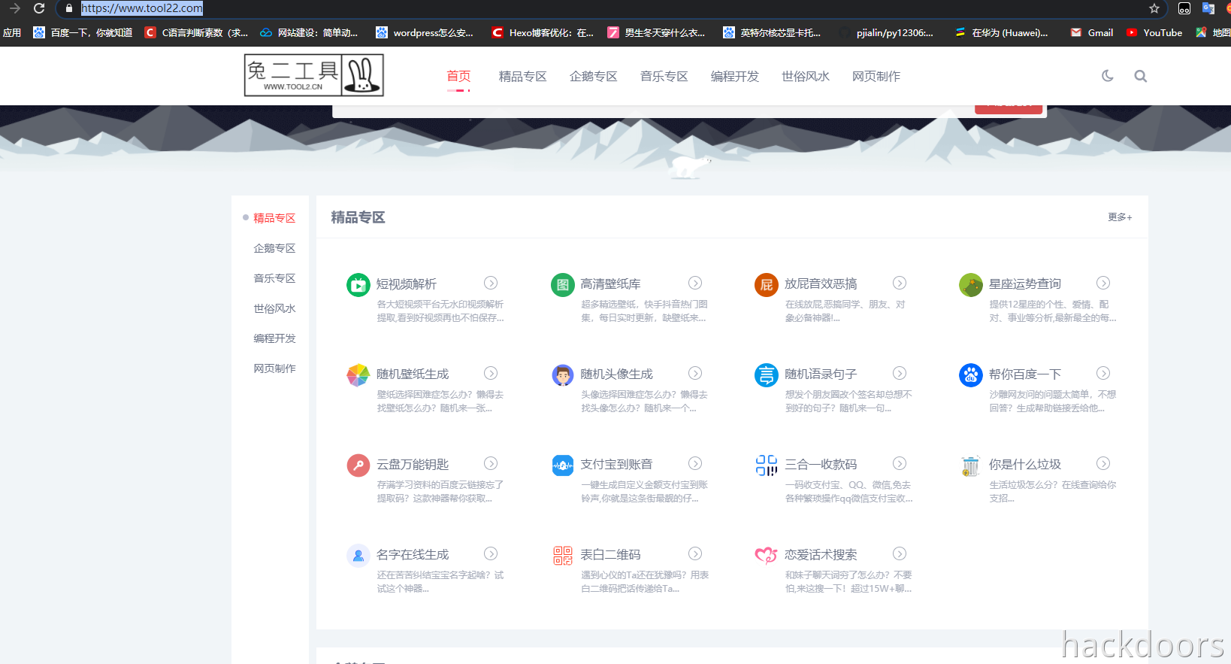Reload the page with the refresh button
1231x664 pixels.
point(39,8)
